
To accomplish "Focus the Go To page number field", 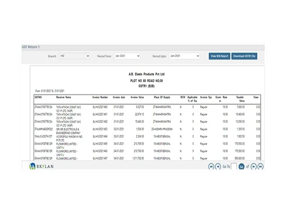I will point(234,166).
